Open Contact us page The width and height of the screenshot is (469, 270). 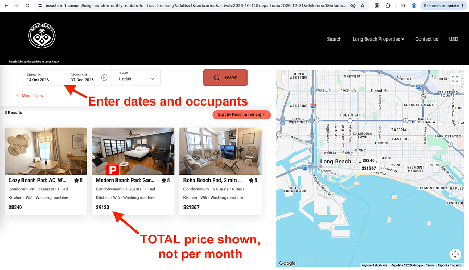[x=426, y=39]
